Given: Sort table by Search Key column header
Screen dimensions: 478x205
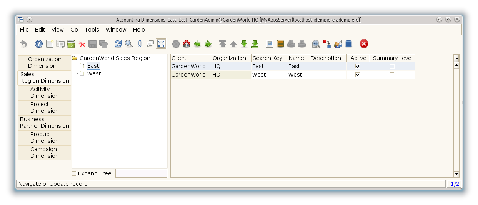Looking at the screenshot, I should 269,58.
